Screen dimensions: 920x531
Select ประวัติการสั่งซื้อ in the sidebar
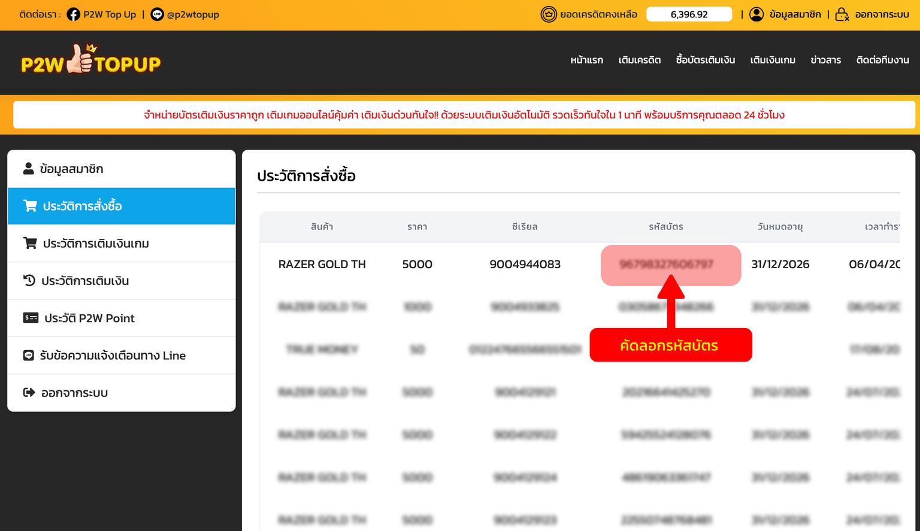point(122,206)
